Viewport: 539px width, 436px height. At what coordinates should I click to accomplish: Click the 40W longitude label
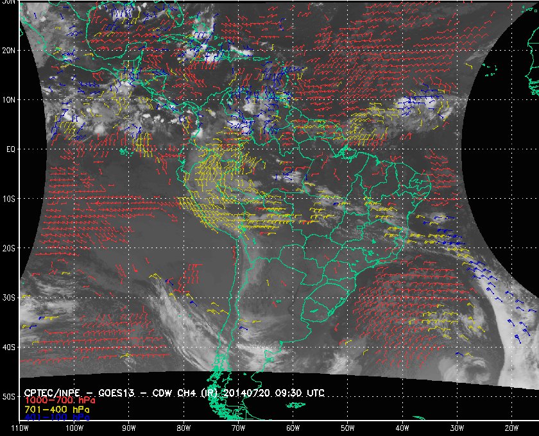(x=402, y=428)
